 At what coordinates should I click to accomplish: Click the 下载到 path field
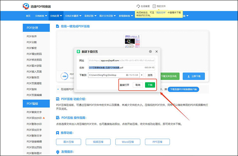point(114,75)
